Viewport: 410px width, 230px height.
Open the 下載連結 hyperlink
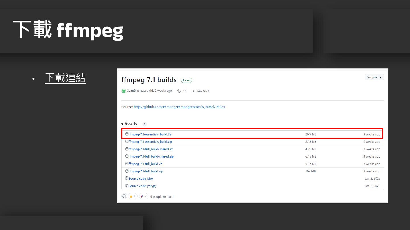[x=65, y=78]
